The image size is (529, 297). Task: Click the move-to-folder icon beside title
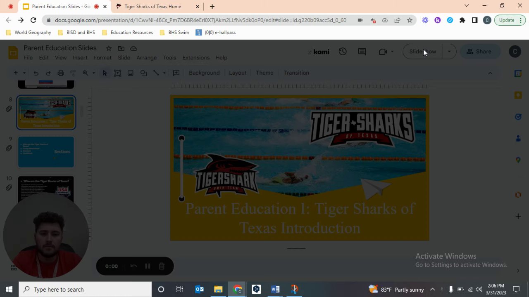[121, 48]
